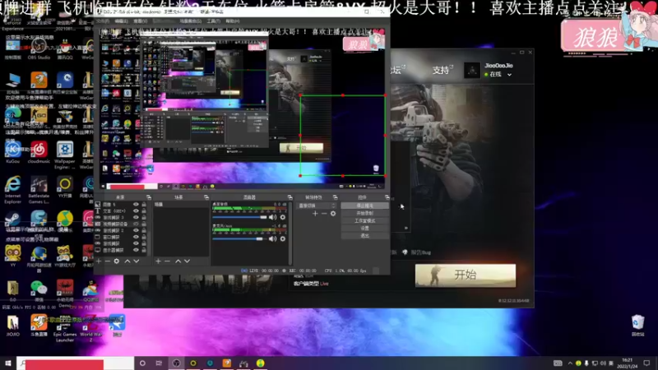Open the OBS 场景集合 (Scene Collection) menu
Screen dimensions: 658x370
pos(191,21)
